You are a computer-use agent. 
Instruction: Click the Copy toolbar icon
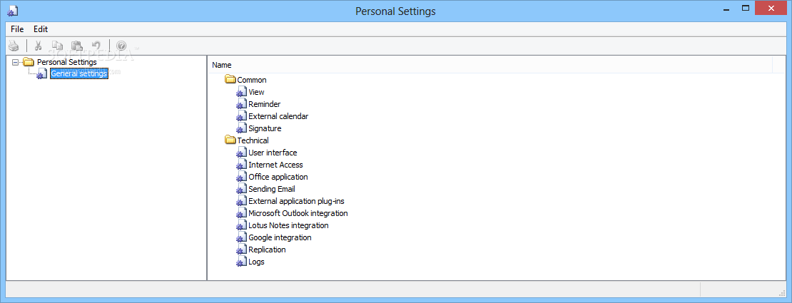tap(58, 46)
